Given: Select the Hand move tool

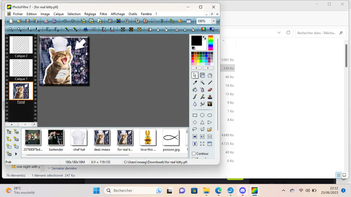Looking at the screenshot, I should [210, 75].
